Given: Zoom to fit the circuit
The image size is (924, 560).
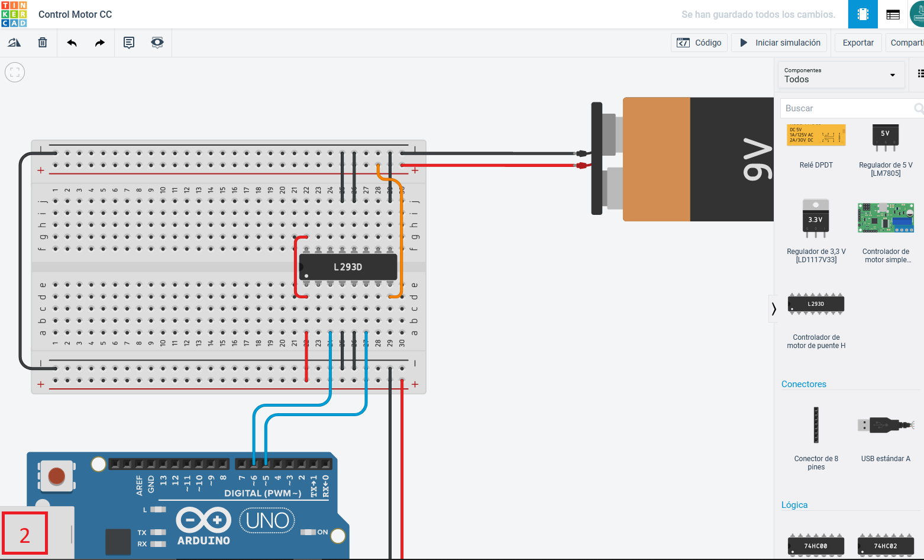Looking at the screenshot, I should coord(15,72).
